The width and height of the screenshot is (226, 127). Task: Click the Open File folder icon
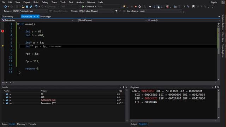click(x=23, y=7)
